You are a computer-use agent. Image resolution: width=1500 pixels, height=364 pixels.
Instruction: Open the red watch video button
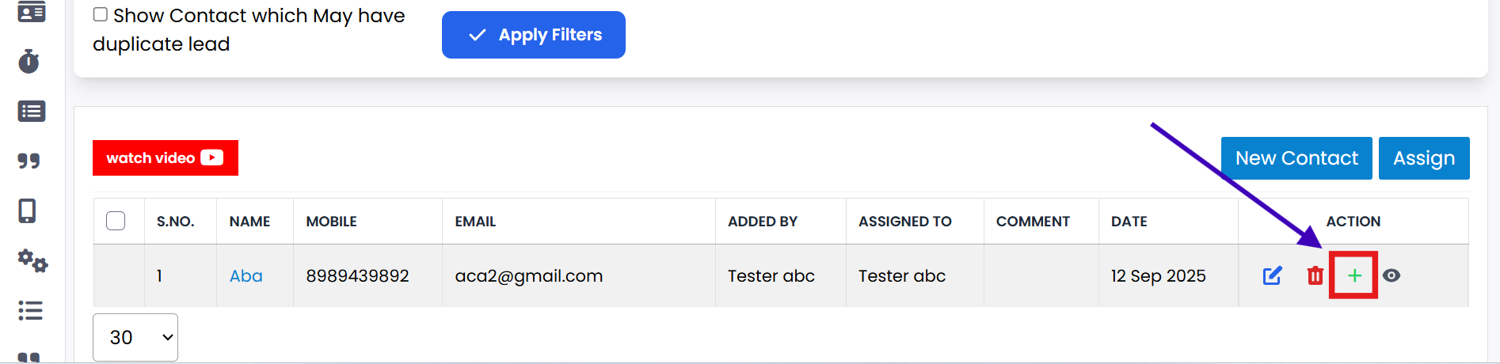[x=165, y=157]
